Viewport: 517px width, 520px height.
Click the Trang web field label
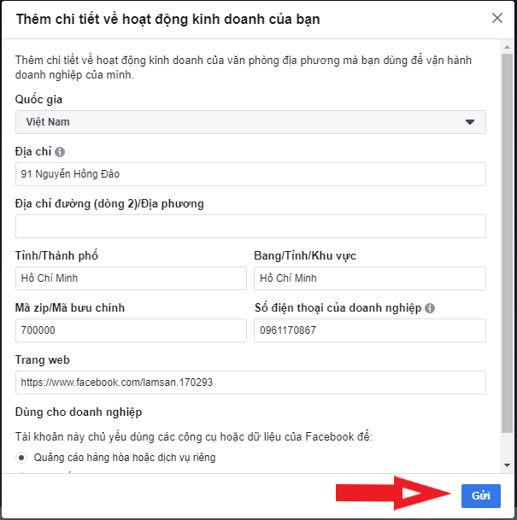(42, 360)
